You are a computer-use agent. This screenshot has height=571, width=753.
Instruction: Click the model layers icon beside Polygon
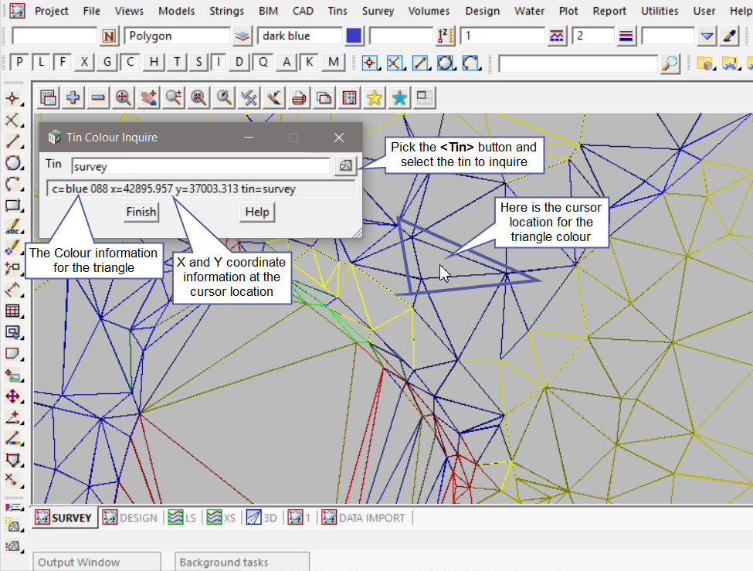click(x=243, y=36)
